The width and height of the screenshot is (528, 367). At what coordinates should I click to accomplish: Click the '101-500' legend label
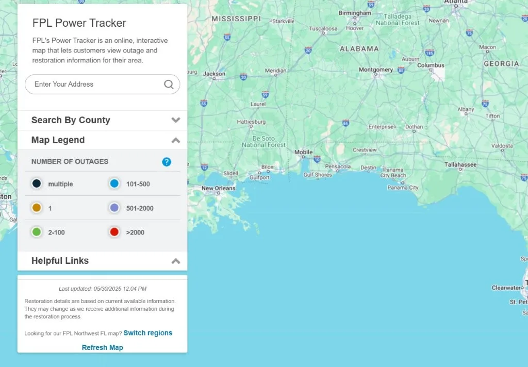point(138,184)
